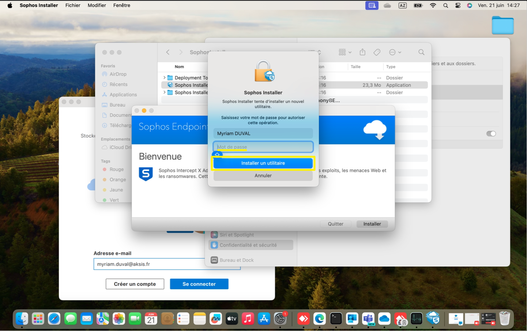Expand the Deployment To… folder row
Image resolution: width=527 pixels, height=331 pixels.
click(164, 78)
